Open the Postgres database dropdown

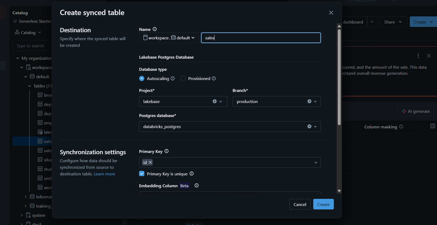(x=315, y=126)
